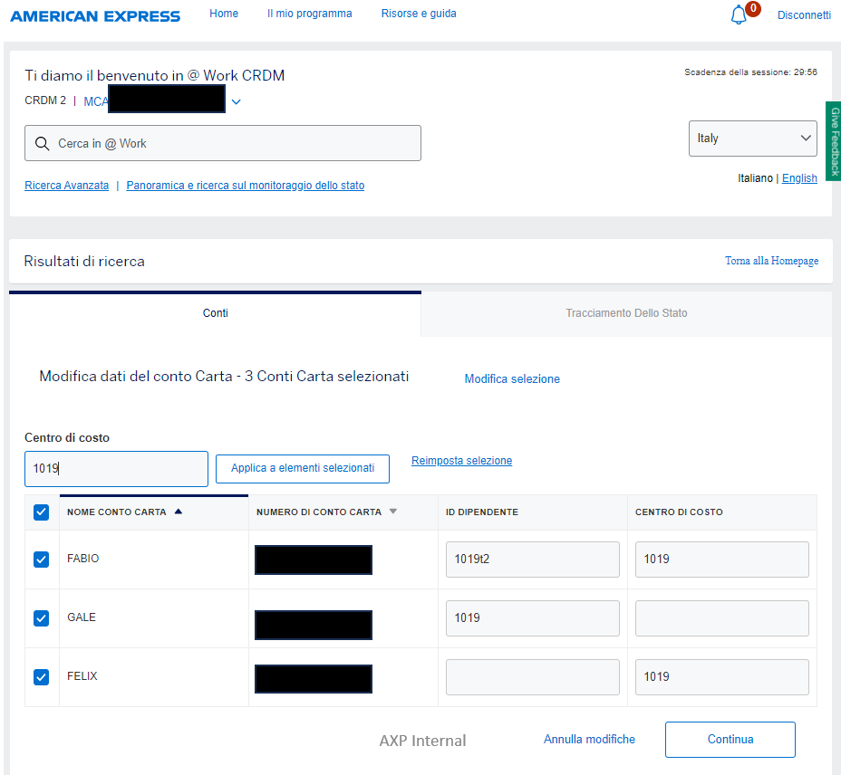The image size is (841, 775).
Task: Click GALE's Centro di costo field
Action: (721, 618)
